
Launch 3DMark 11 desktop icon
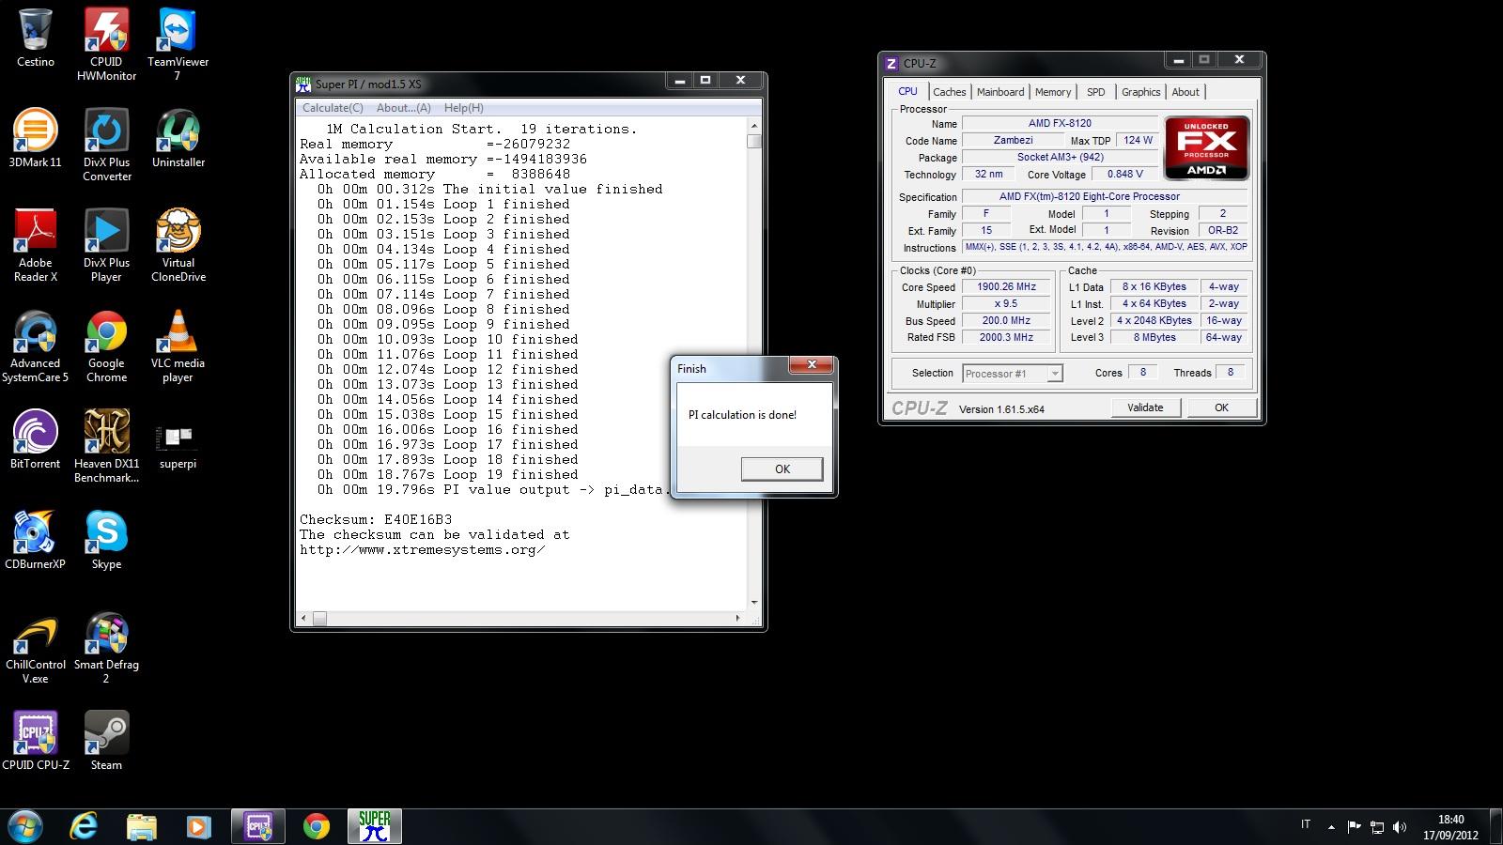click(x=36, y=138)
